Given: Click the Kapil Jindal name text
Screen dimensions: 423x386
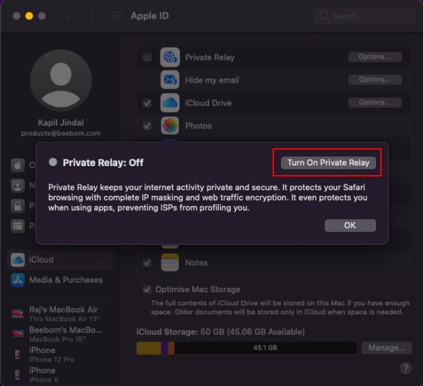Looking at the screenshot, I should [61, 123].
